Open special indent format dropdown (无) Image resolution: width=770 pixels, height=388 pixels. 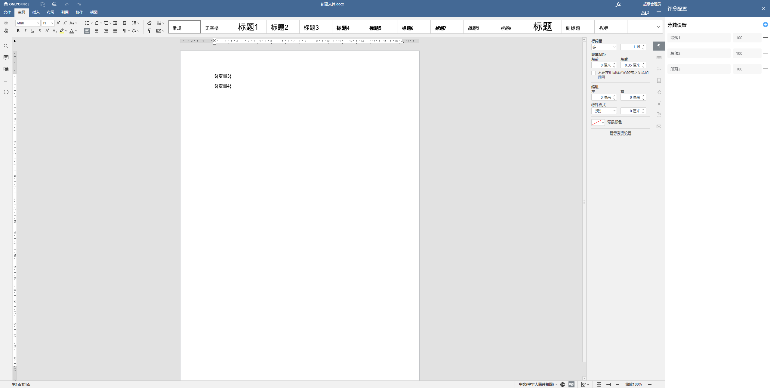[604, 111]
